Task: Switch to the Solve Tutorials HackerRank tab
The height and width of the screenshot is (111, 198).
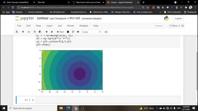Action: (x=18, y=2)
